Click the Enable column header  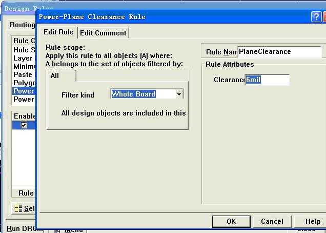24,116
